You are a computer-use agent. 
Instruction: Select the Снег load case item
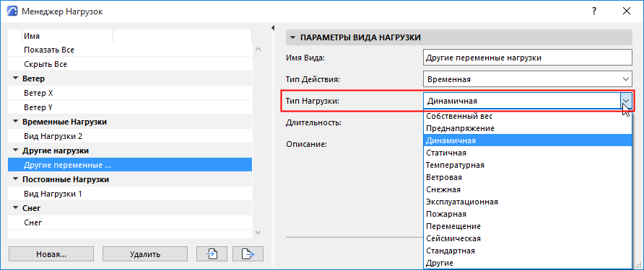coord(130,222)
